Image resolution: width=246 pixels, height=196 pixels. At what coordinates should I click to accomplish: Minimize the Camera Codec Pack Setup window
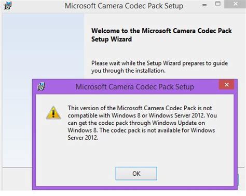coord(204,5)
